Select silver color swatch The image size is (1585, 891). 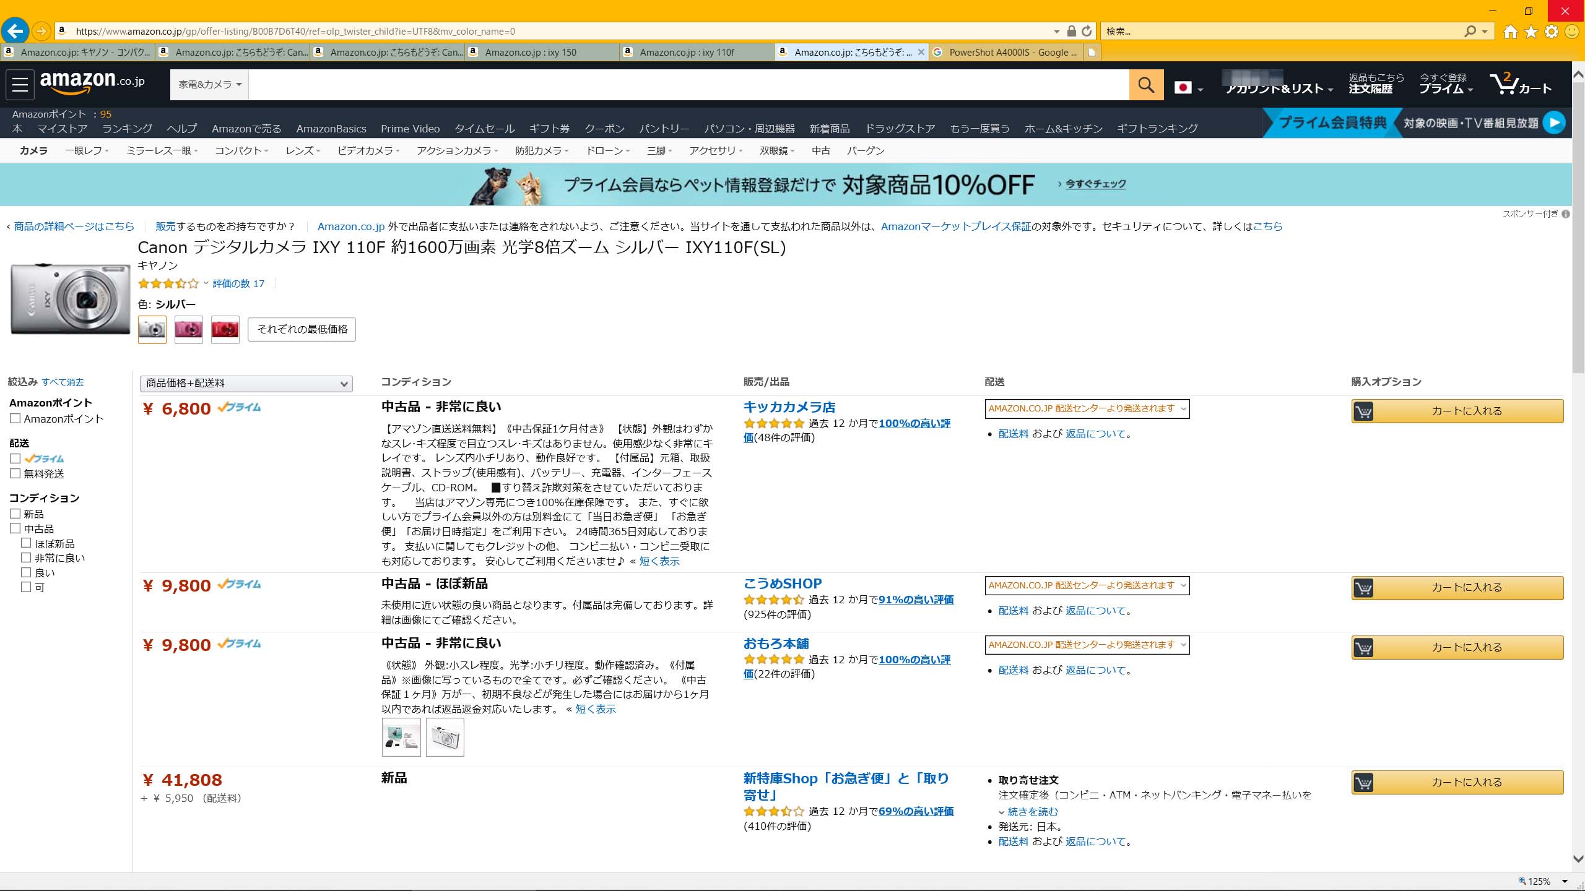(x=152, y=330)
